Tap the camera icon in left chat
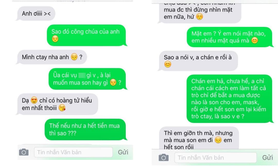The height and width of the screenshot is (166, 278). click(x=24, y=152)
